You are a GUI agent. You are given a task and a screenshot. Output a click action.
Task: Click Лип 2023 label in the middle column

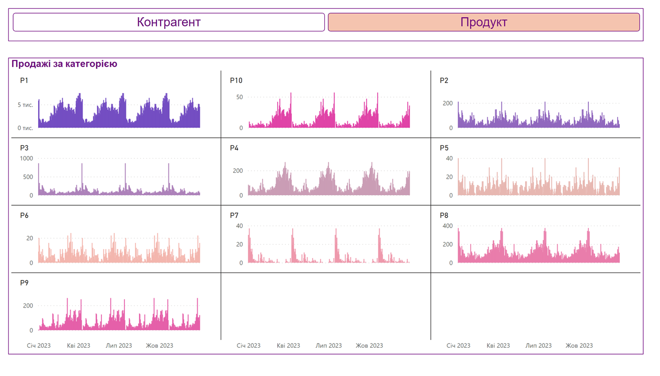click(x=328, y=346)
